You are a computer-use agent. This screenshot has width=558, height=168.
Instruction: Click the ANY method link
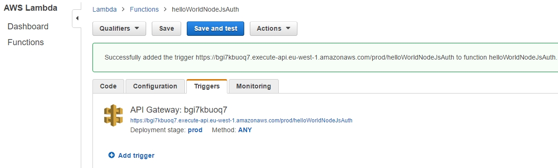[245, 130]
